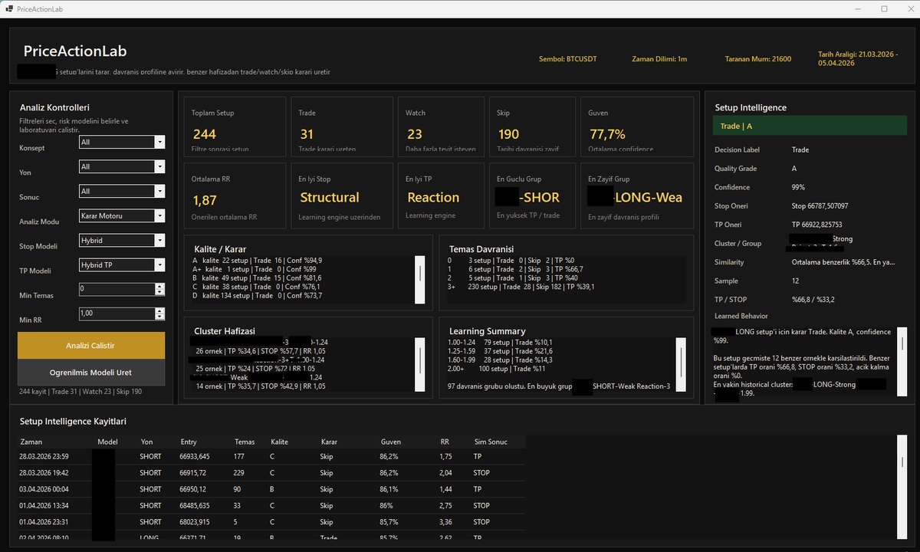The height and width of the screenshot is (552, 920).
Task: Sort table by Kalite column header
Action: point(280,442)
